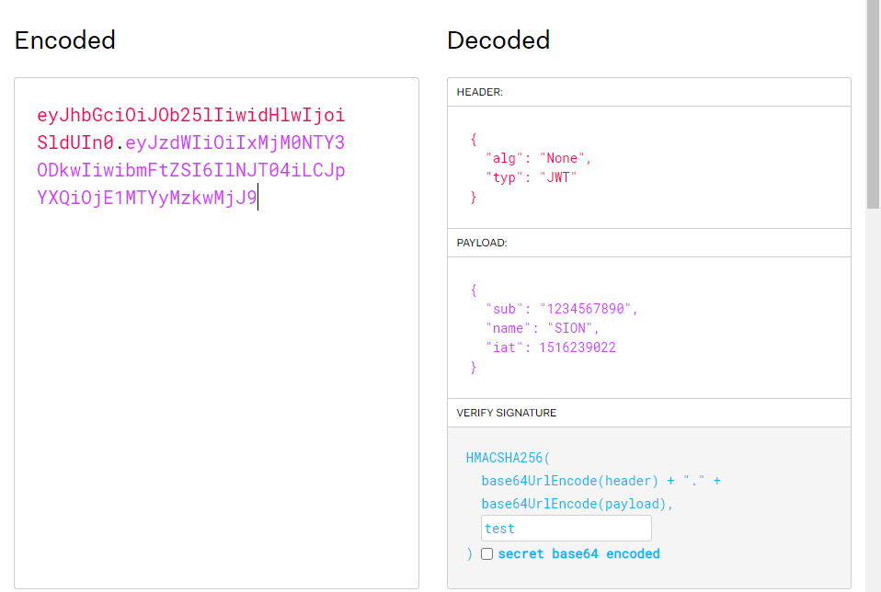Click the '"alg": "None"' header line
Image resolution: width=881 pixels, height=592 pixels.
click(x=538, y=158)
